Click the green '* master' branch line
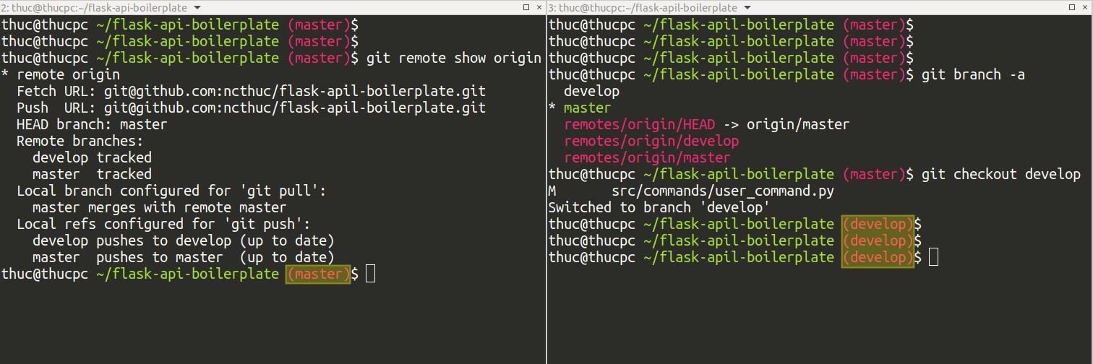1093x364 pixels. (580, 108)
